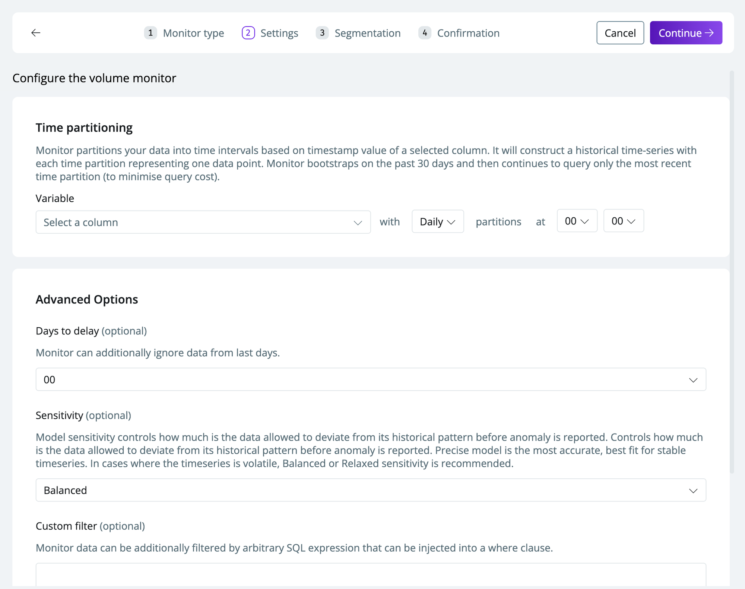This screenshot has height=589, width=745.
Task: Open the Daily partitions frequency dropdown
Action: click(437, 222)
